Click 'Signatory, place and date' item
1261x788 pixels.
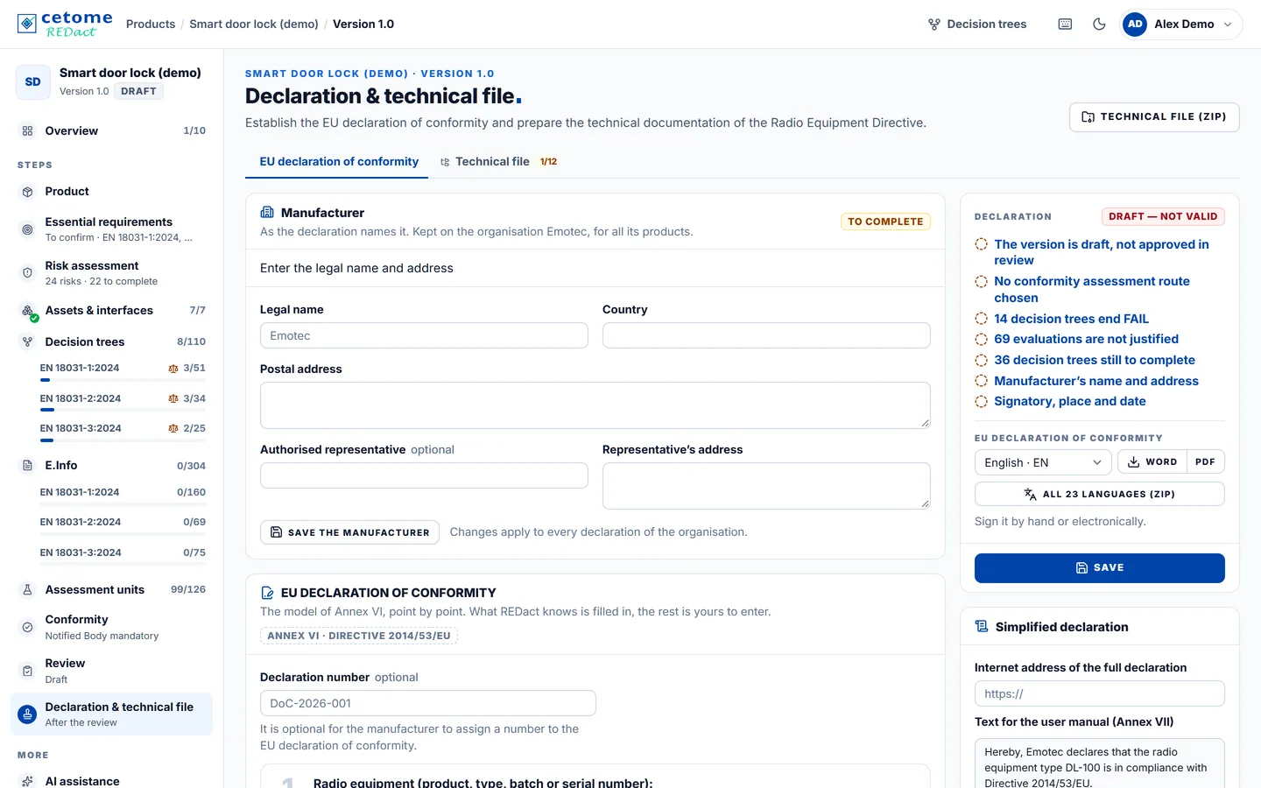coord(1069,401)
